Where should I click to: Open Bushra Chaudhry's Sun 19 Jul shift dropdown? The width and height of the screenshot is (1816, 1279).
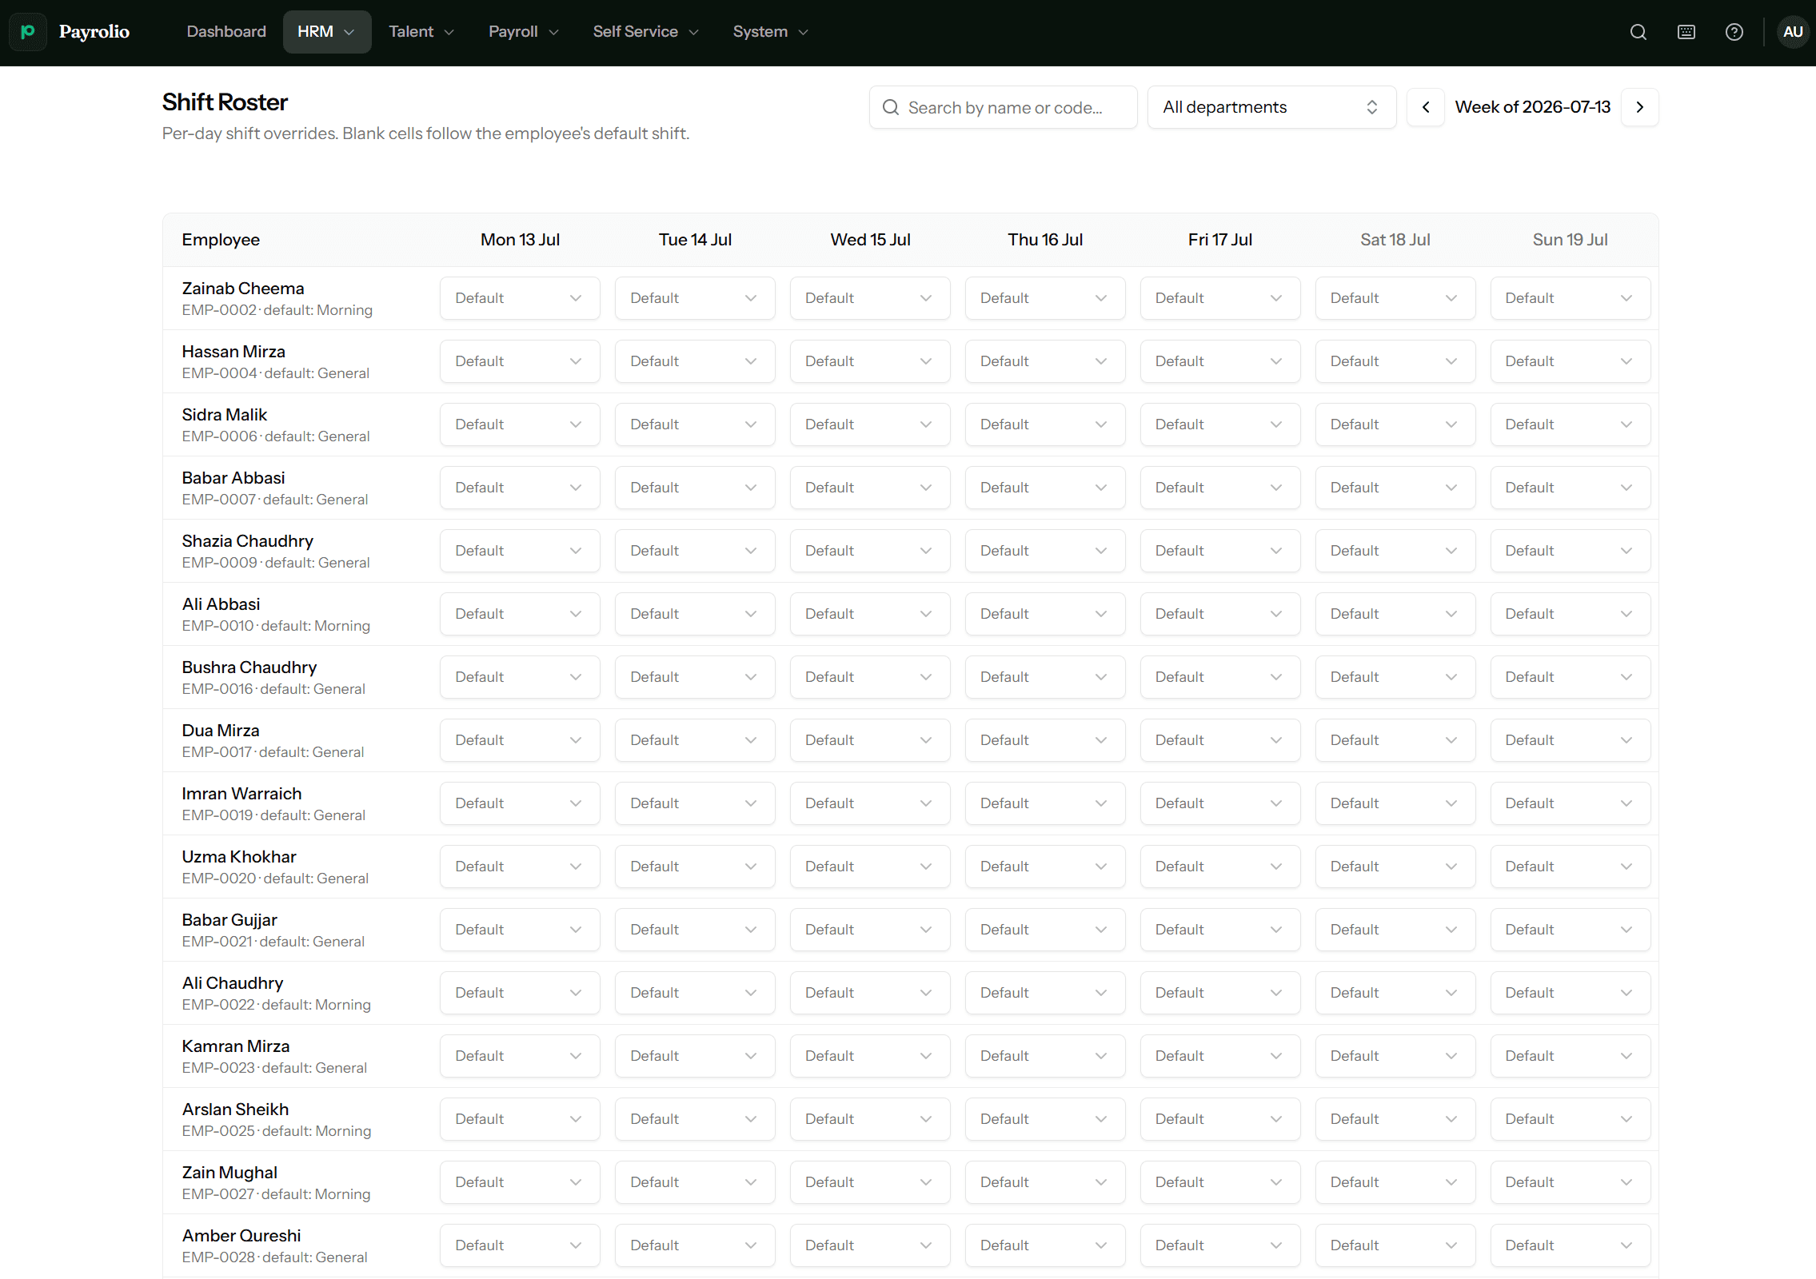click(x=1571, y=677)
